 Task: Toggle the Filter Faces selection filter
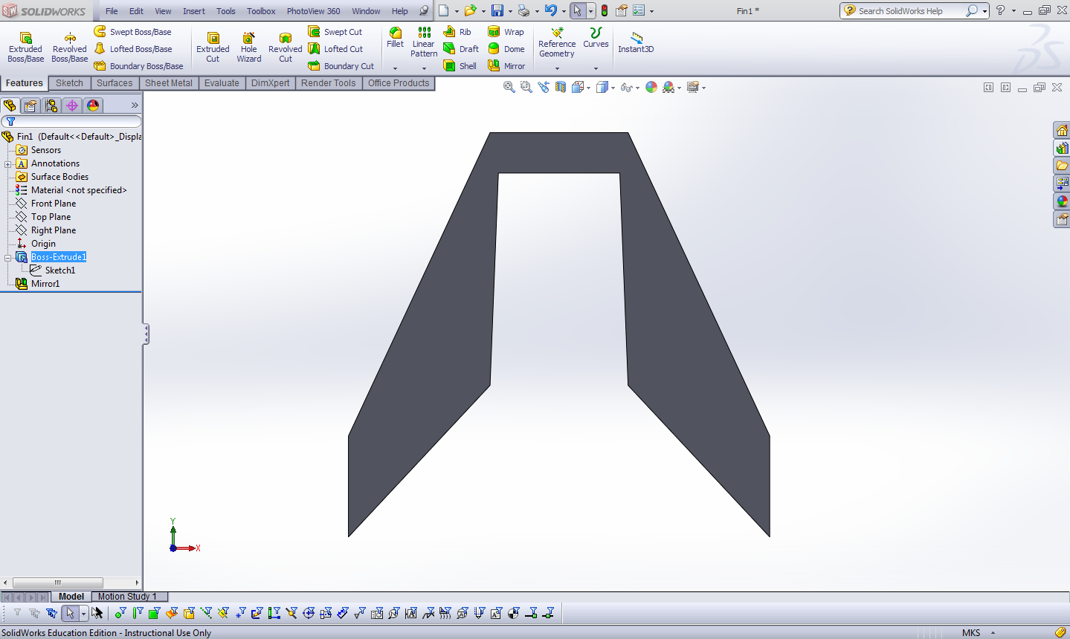155,613
